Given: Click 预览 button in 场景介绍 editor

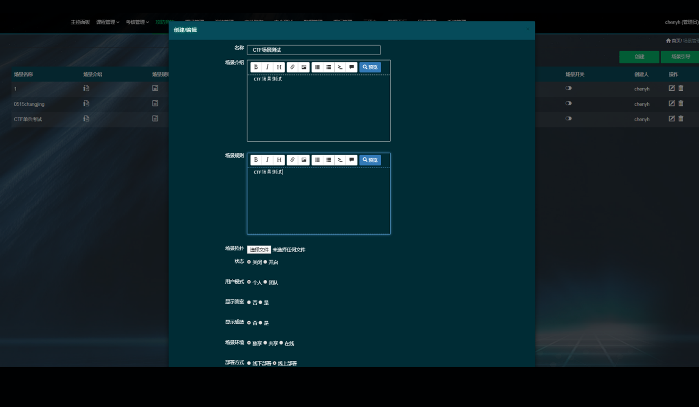Looking at the screenshot, I should tap(370, 67).
